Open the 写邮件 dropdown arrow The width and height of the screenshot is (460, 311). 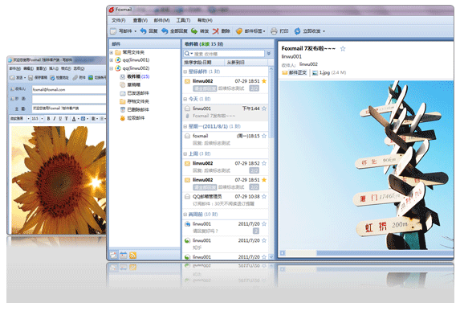point(135,31)
